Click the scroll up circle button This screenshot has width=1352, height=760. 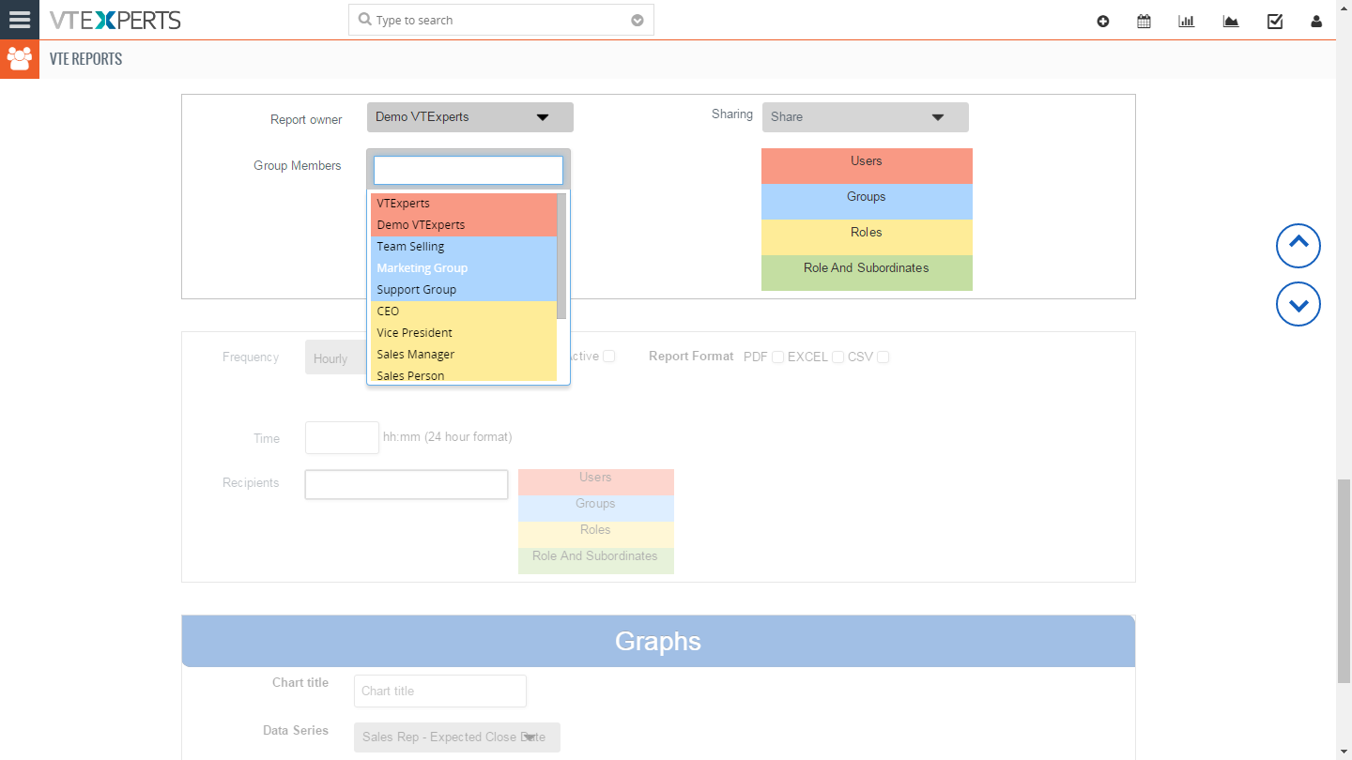1298,246
